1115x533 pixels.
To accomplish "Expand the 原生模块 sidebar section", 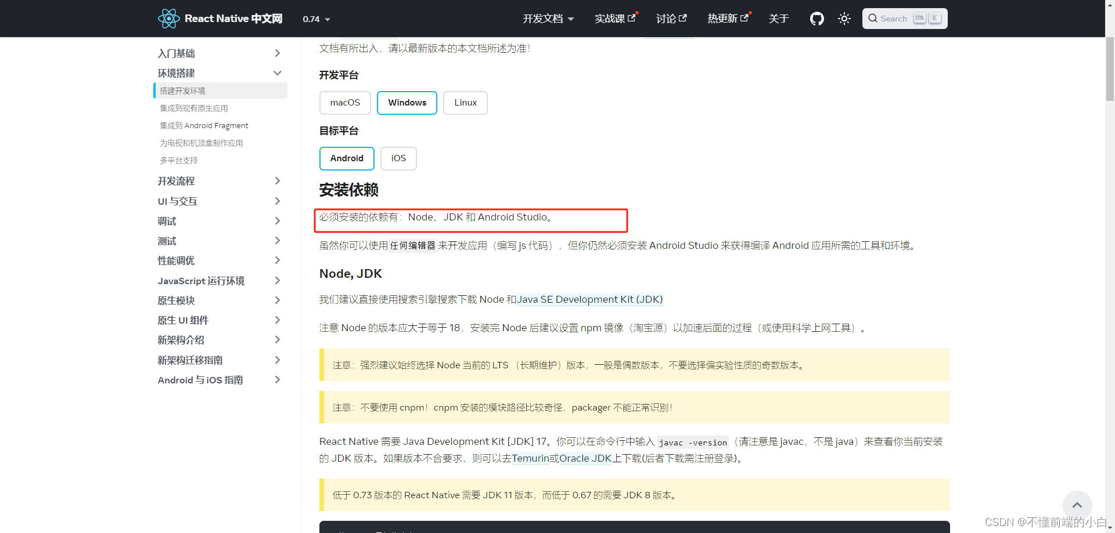I will click(x=220, y=300).
